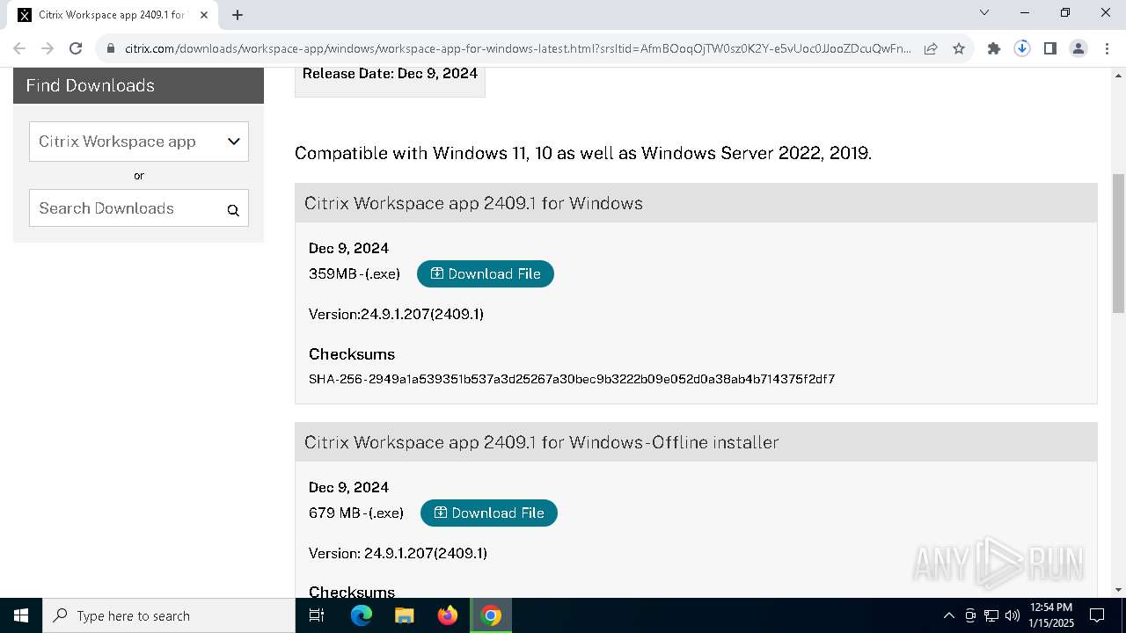Open the taskbar clock showing 12:54 PM
This screenshot has height=633, width=1126.
pos(1051,615)
